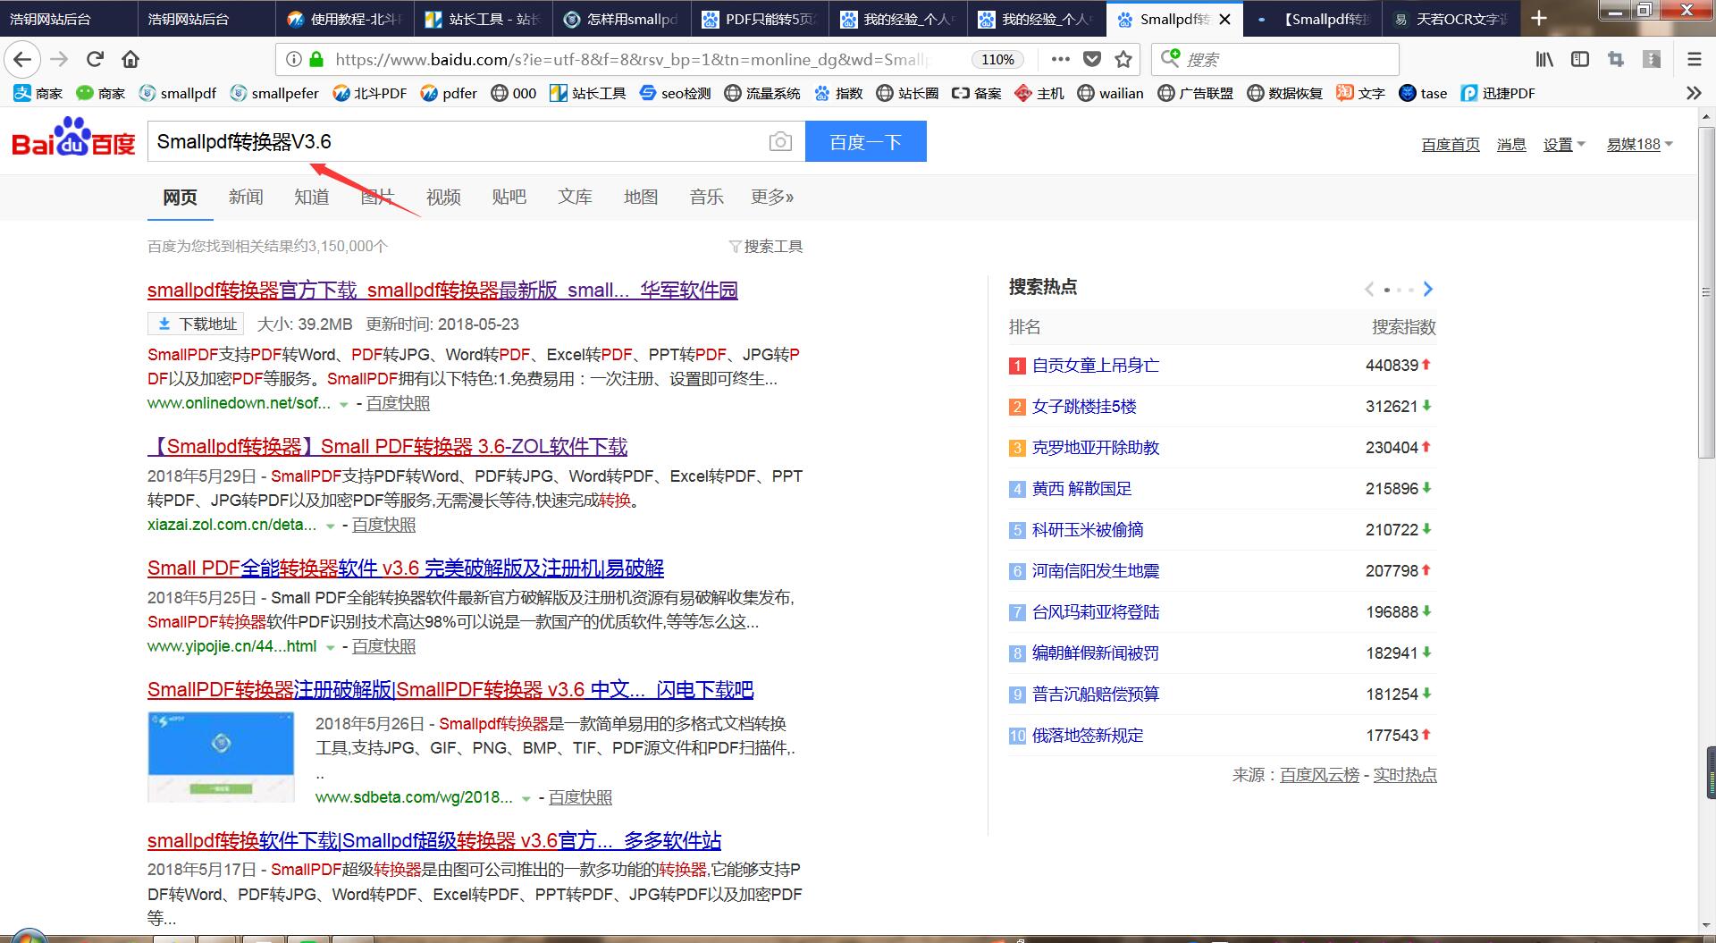Click the 下载地址 download button
Screen dimensions: 1716x943
click(x=197, y=324)
